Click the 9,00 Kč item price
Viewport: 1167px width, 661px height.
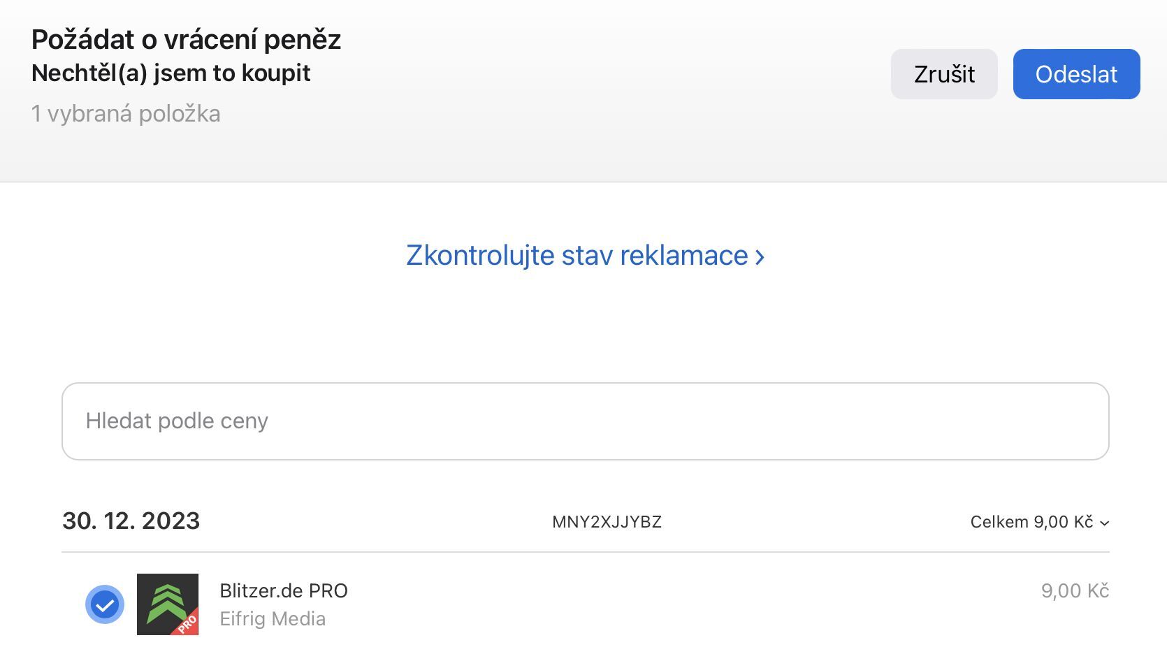click(1075, 591)
